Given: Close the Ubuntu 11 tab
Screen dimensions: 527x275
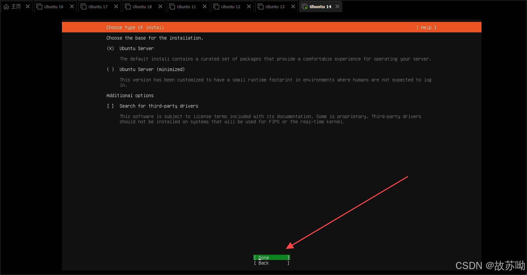Looking at the screenshot, I should point(205,7).
